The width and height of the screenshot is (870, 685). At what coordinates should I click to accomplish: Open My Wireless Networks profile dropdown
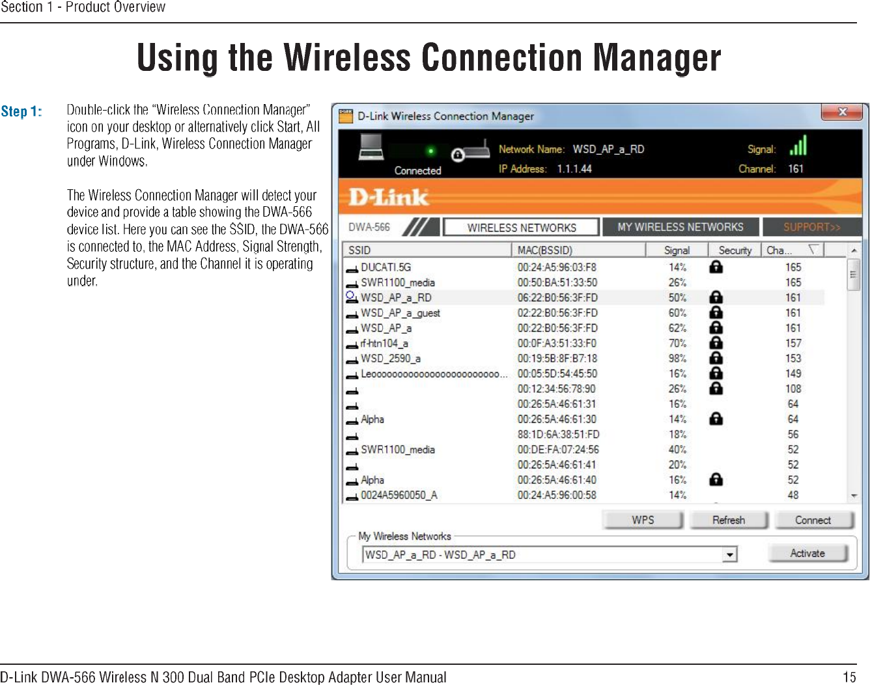tap(730, 555)
